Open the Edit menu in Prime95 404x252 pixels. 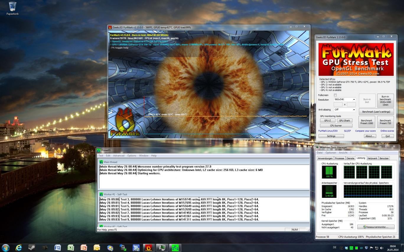(108, 156)
